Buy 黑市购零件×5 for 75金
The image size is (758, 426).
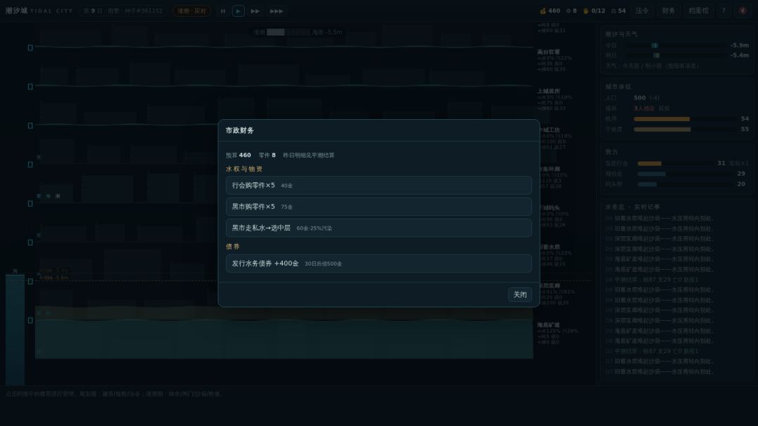378,207
